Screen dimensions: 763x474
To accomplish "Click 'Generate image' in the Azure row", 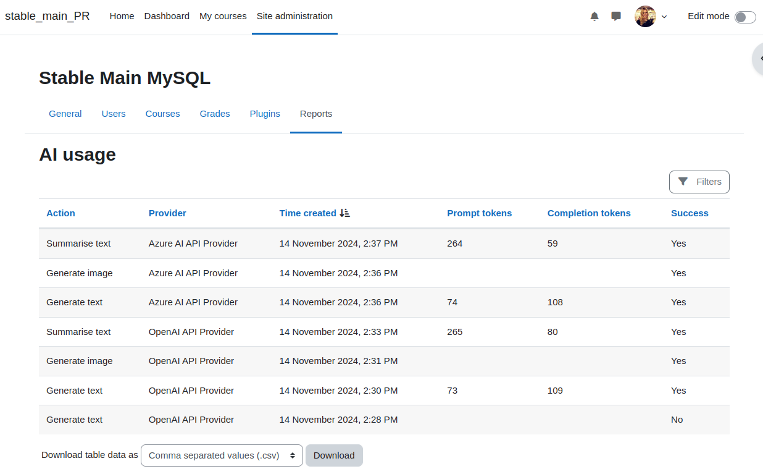I will pos(80,273).
